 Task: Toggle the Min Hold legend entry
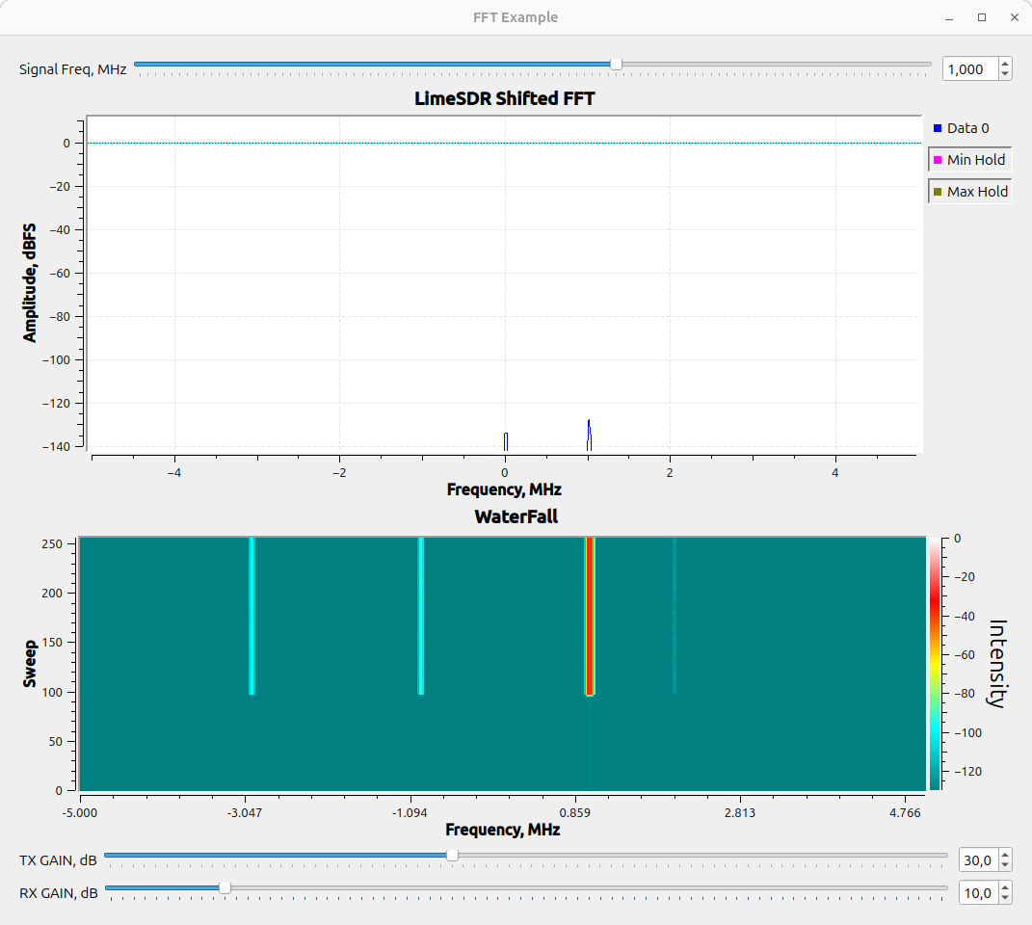[969, 160]
